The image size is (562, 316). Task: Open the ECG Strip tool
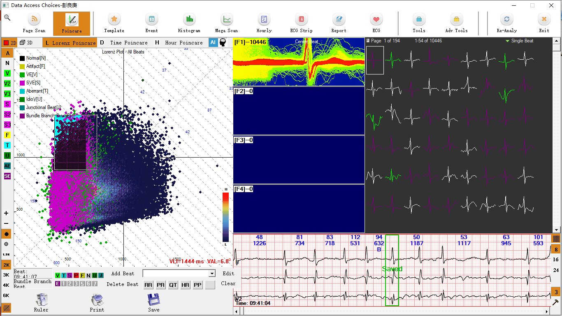pos(301,23)
